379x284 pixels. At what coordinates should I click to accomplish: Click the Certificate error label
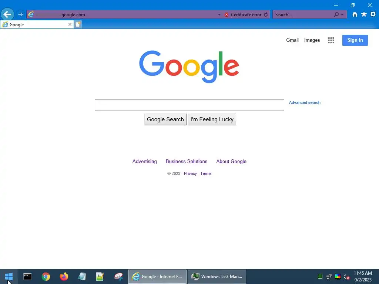point(246,15)
